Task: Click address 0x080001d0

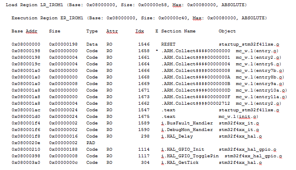Action: tap(26, 117)
